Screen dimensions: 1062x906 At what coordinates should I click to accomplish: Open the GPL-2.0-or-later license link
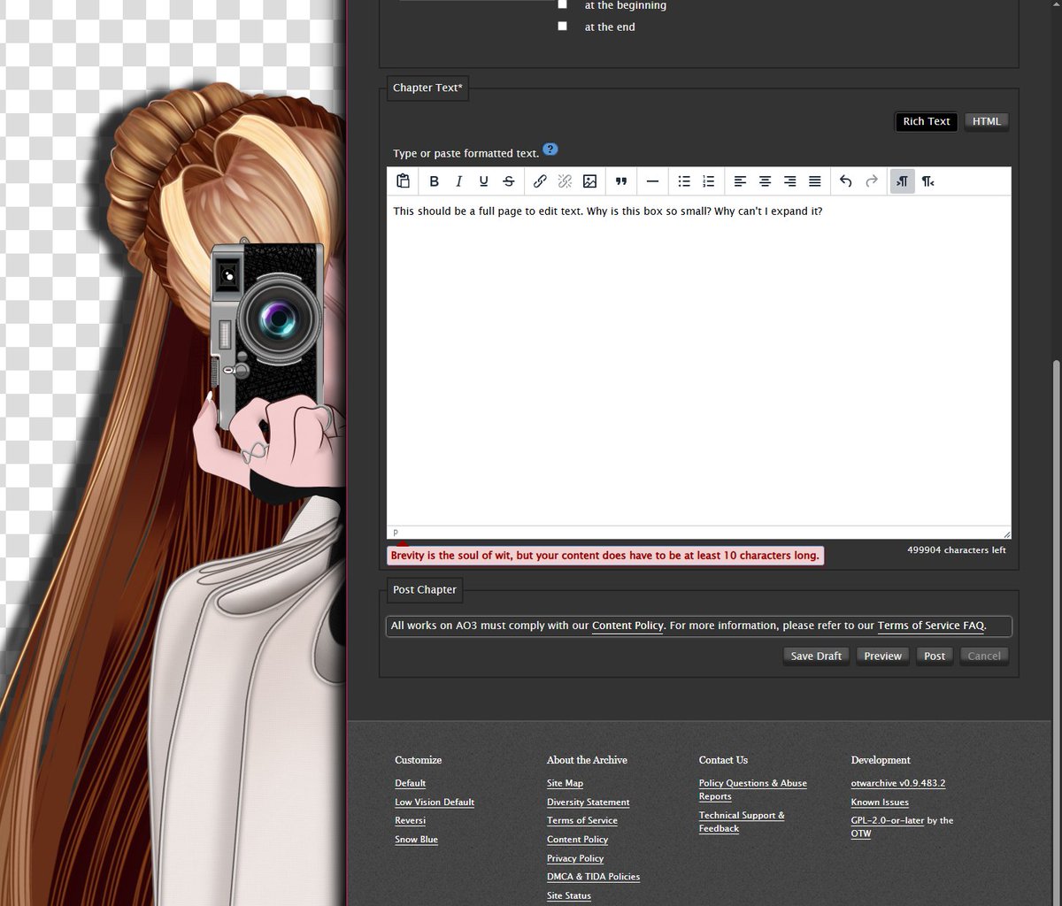pos(888,821)
